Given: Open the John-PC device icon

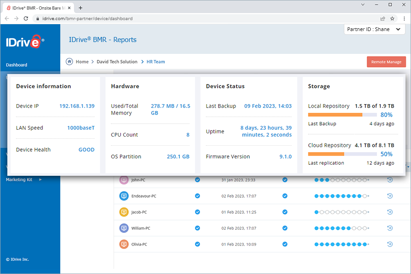Looking at the screenshot, I should pos(124,180).
